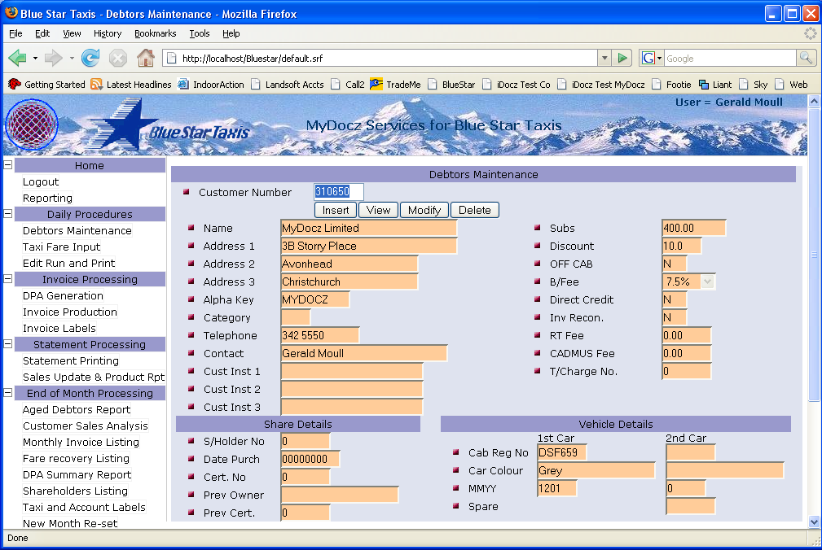This screenshot has height=550, width=822.
Task: Open the B/Fee 7.5% dropdown
Action: coord(707,282)
